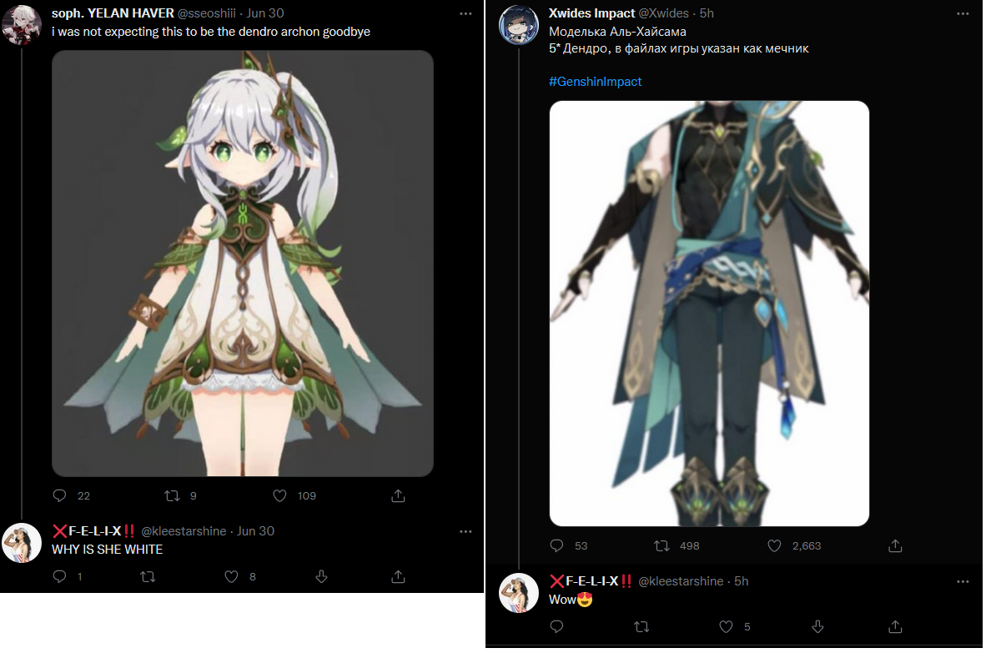Image resolution: width=986 pixels, height=653 pixels.
Task: Retweet the Xwides Impact post
Action: 662,545
